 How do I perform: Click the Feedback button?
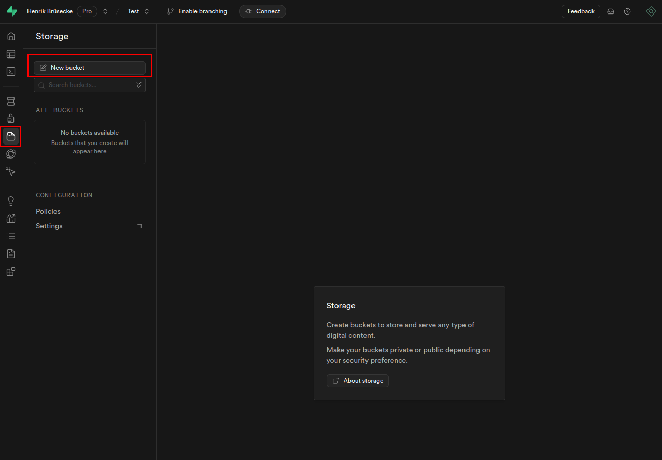(x=581, y=11)
